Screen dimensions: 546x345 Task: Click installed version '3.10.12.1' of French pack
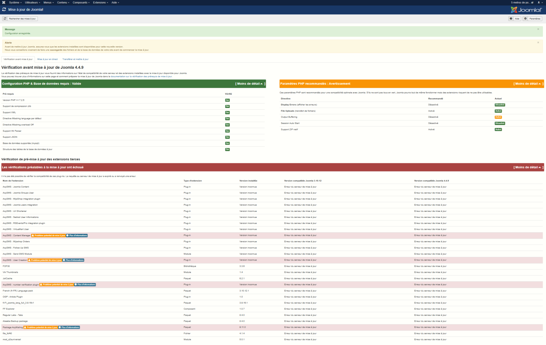[x=244, y=291]
